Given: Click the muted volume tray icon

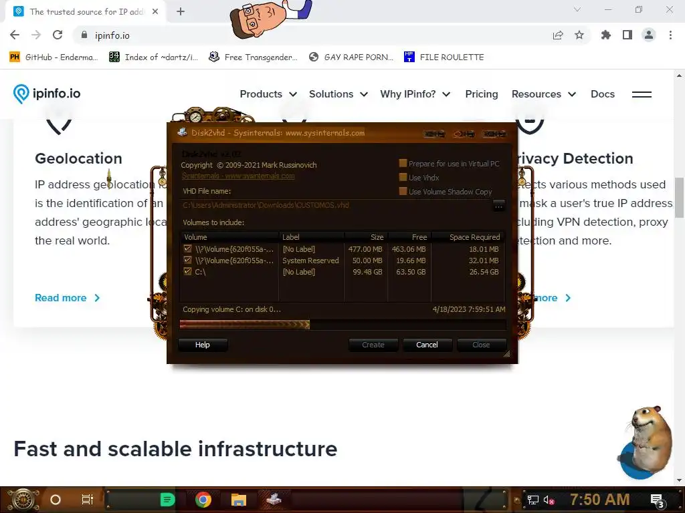Looking at the screenshot, I should 549,500.
